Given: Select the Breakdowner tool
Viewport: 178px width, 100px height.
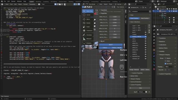Looking at the screenshot, I should (88, 43).
